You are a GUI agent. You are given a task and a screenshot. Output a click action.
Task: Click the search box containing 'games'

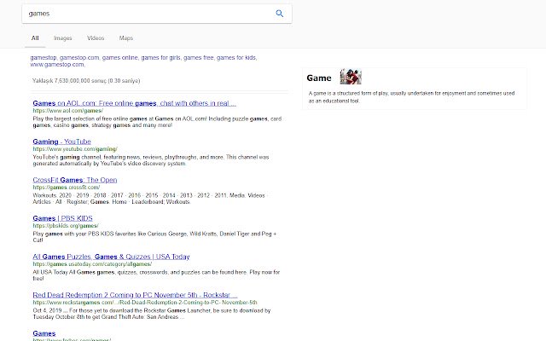pyautogui.click(x=157, y=14)
